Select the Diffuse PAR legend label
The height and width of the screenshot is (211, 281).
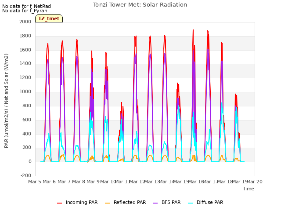(210, 202)
